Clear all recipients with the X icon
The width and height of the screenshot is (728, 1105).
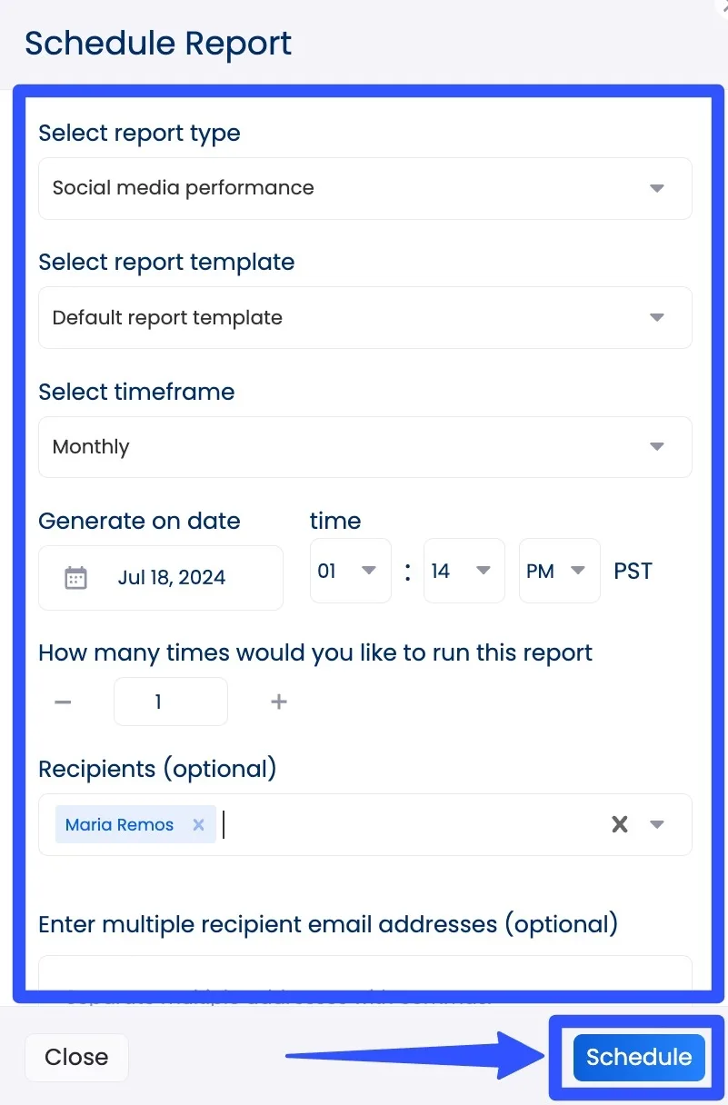coord(620,825)
